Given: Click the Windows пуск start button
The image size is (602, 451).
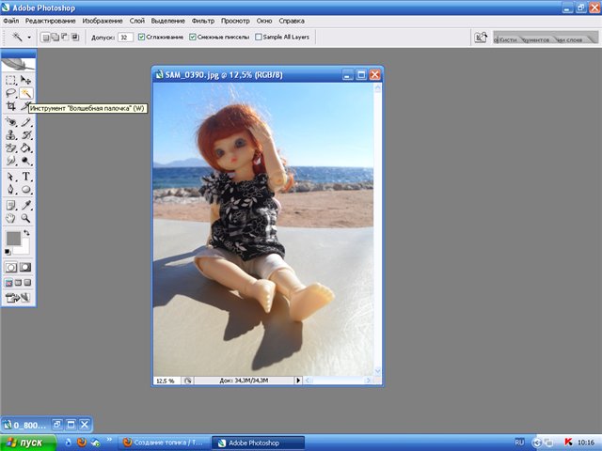Looking at the screenshot, I should [x=24, y=442].
